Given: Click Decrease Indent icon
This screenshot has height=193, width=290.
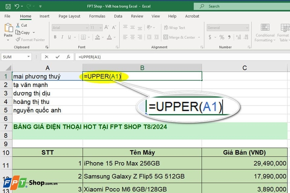Looking at the screenshot, I should pyautogui.click(x=149, y=37).
